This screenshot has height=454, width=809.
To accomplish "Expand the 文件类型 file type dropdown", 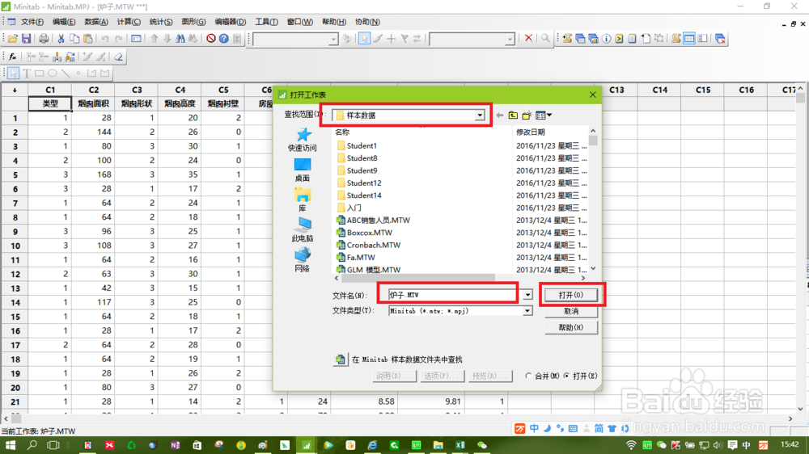I will pos(527,311).
